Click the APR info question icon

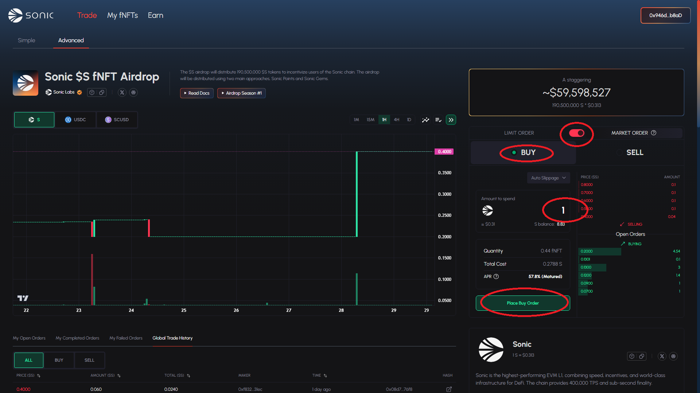pyautogui.click(x=496, y=277)
